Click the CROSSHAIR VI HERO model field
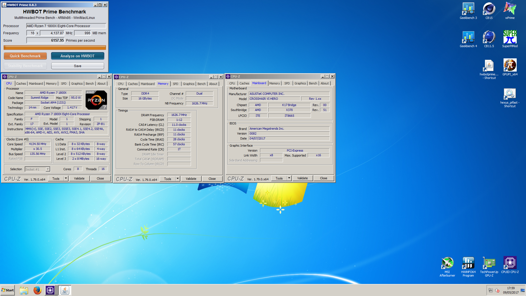The width and height of the screenshot is (526, 296). [x=275, y=99]
